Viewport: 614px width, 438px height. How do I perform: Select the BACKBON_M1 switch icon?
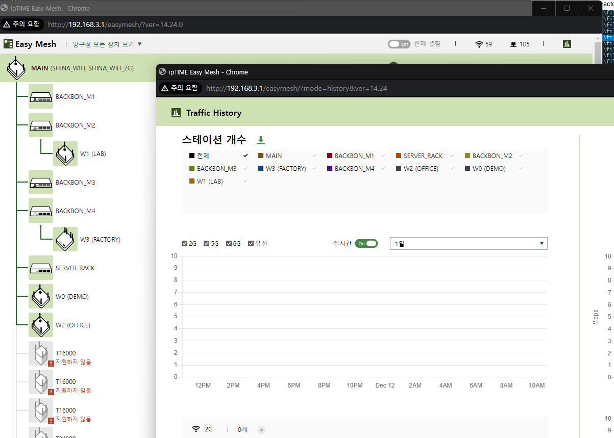click(x=41, y=96)
